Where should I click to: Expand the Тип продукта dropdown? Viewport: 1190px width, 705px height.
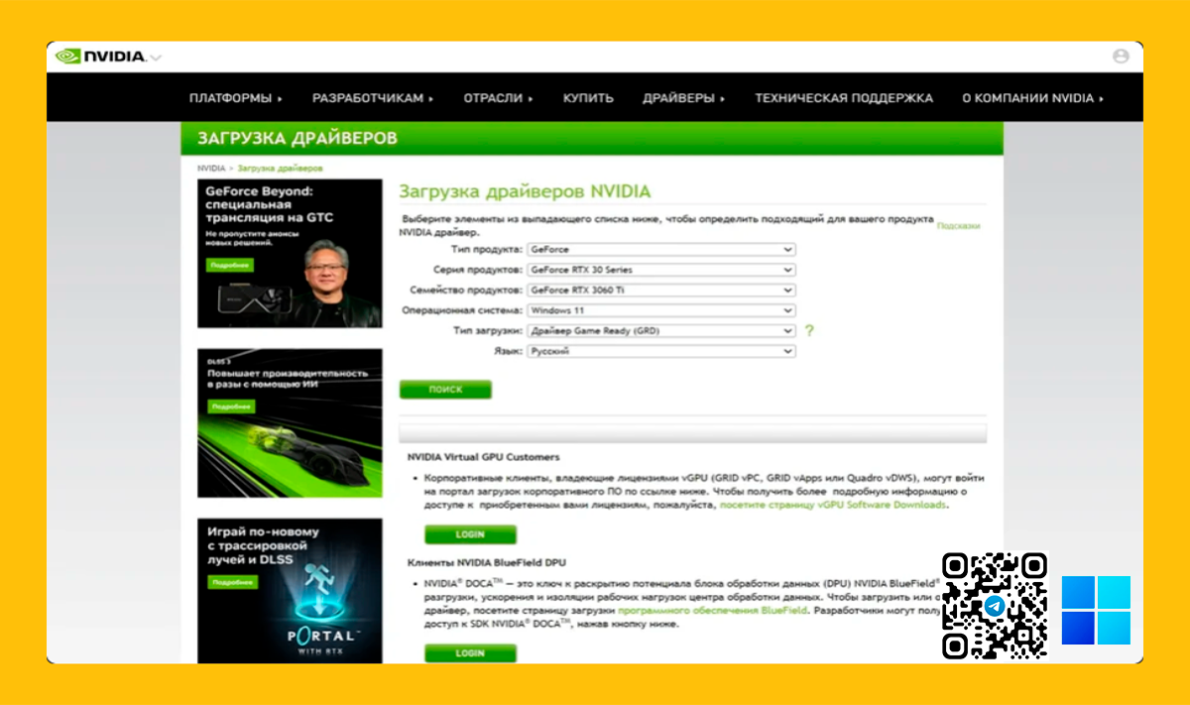[x=661, y=250]
